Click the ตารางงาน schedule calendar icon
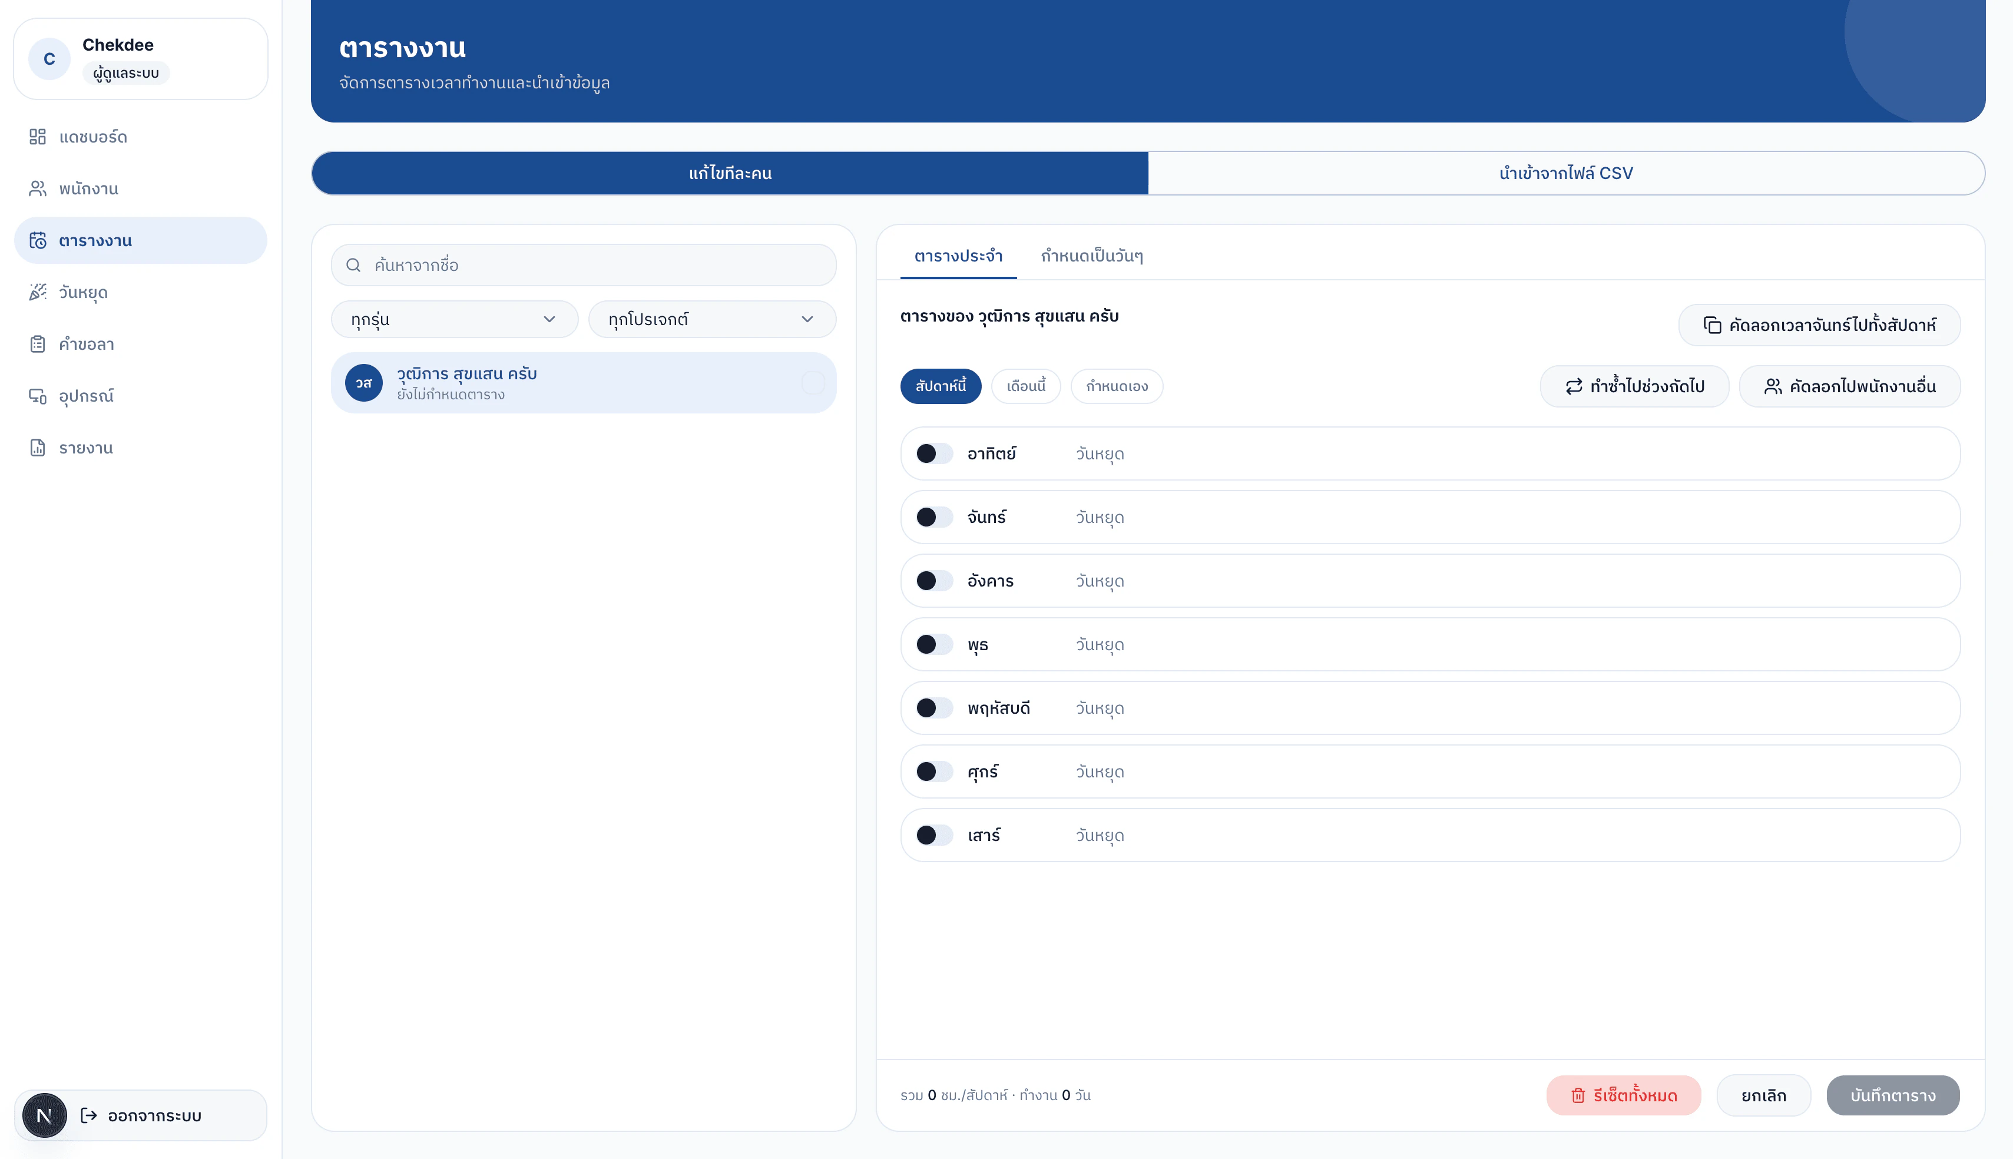 click(38, 240)
